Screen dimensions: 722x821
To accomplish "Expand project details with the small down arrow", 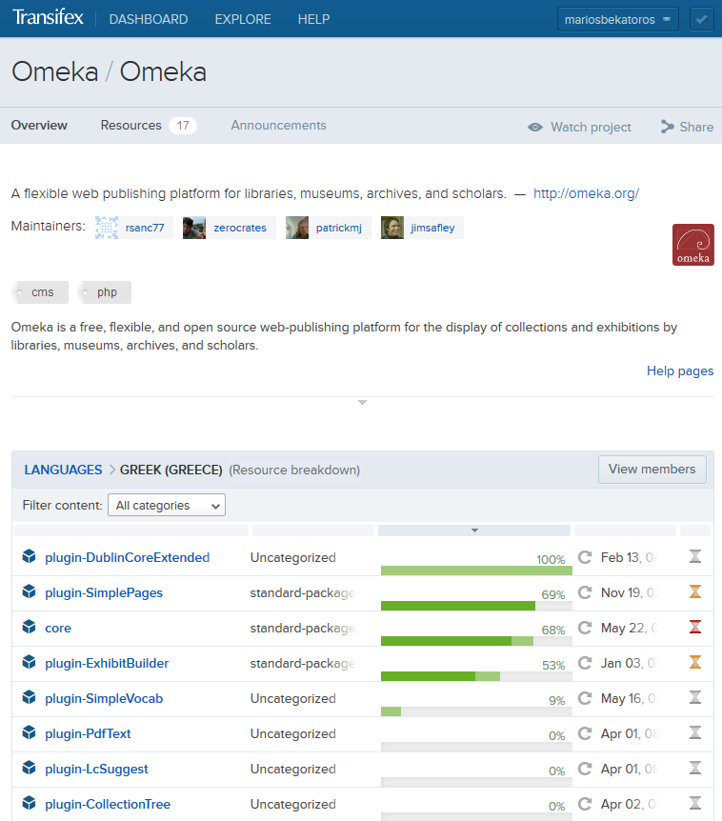I will point(362,402).
